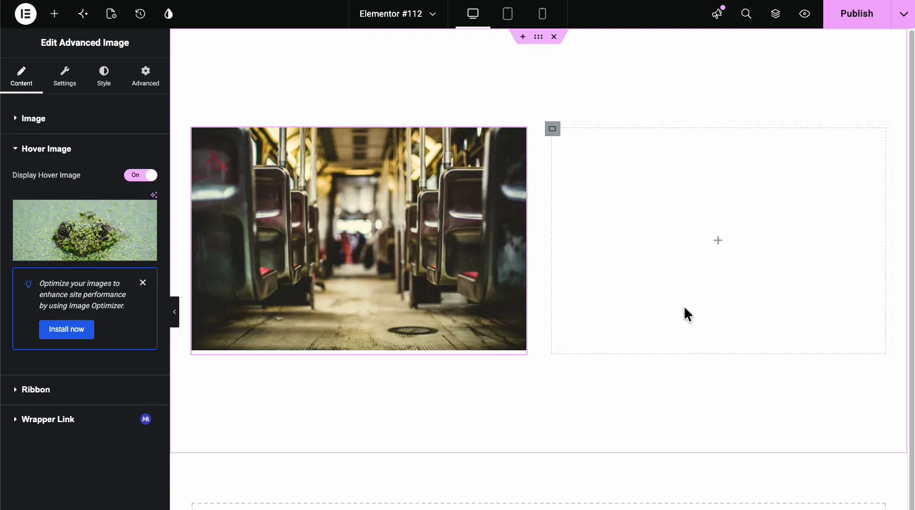Click the plus in the empty container
This screenshot has width=915, height=510.
(718, 240)
